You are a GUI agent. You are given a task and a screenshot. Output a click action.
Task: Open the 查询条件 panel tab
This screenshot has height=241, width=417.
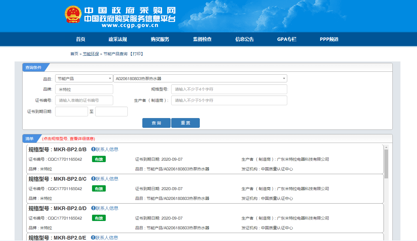coord(33,67)
